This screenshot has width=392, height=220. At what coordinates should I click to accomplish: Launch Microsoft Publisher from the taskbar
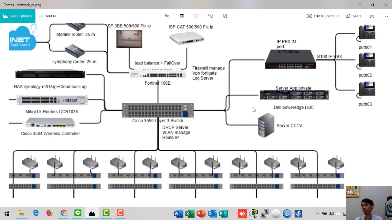[224, 214]
